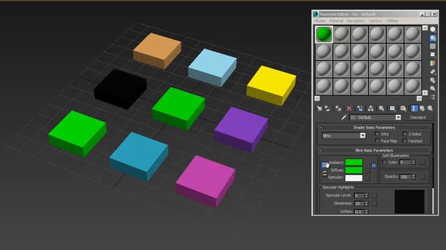Click the Specular Level map button
The image size is (446, 250).
coord(374,196)
